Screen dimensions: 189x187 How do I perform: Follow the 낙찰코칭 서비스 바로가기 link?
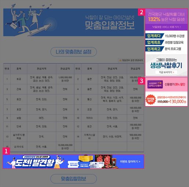point(166,27)
